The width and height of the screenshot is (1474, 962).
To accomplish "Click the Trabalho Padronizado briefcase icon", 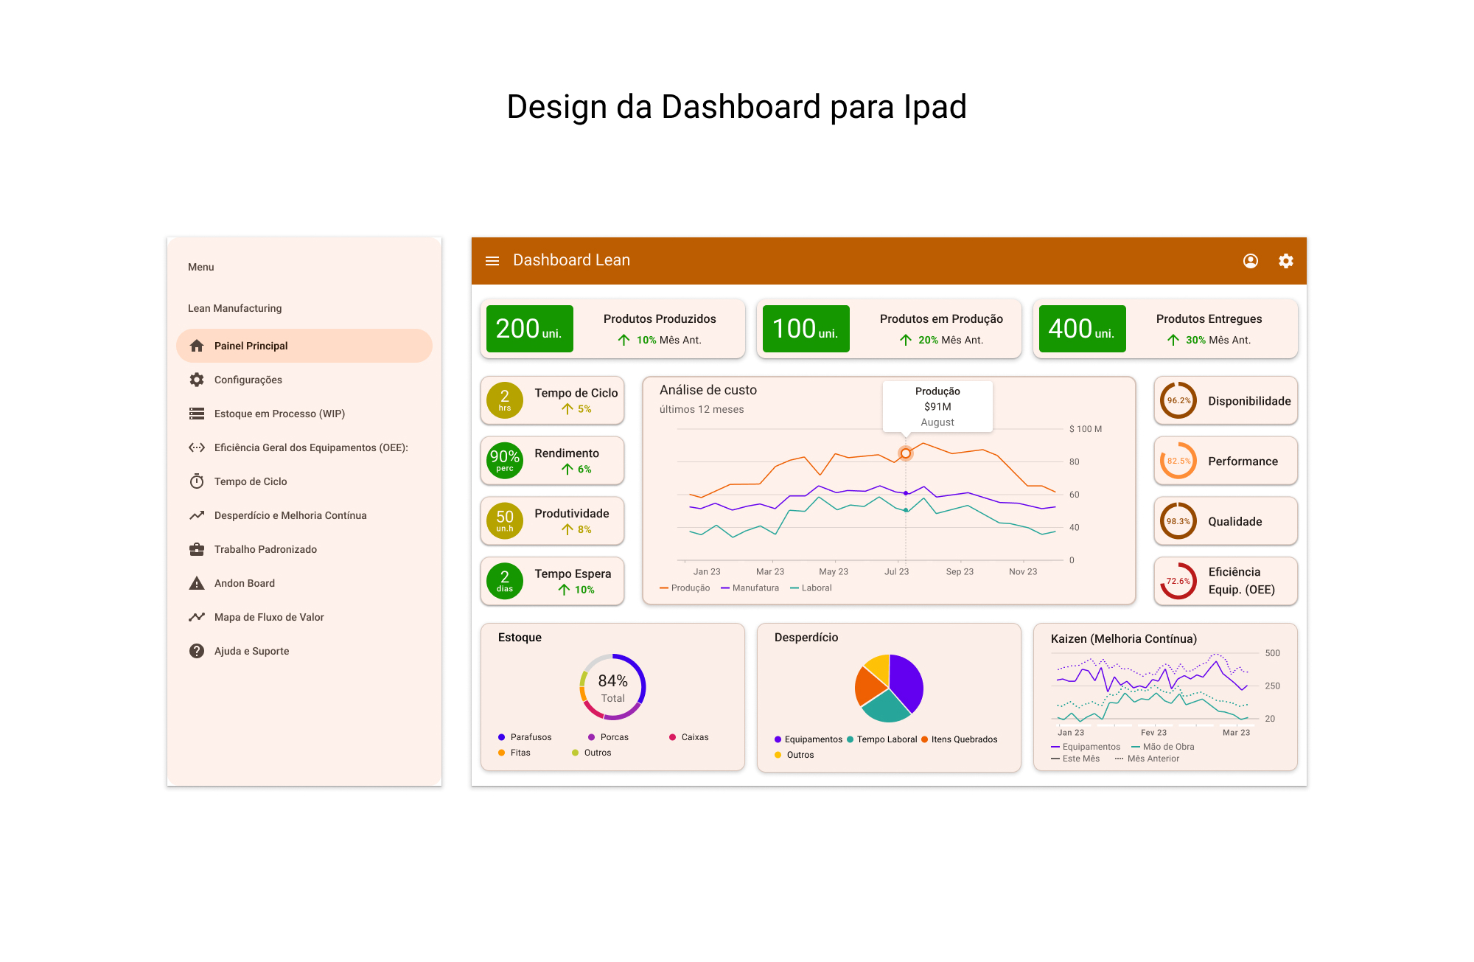I will pyautogui.click(x=197, y=549).
